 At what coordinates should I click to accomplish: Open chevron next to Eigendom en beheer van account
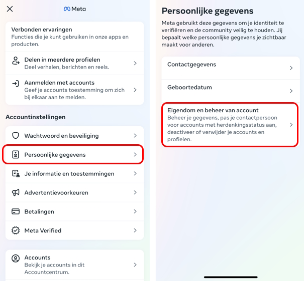(x=291, y=125)
